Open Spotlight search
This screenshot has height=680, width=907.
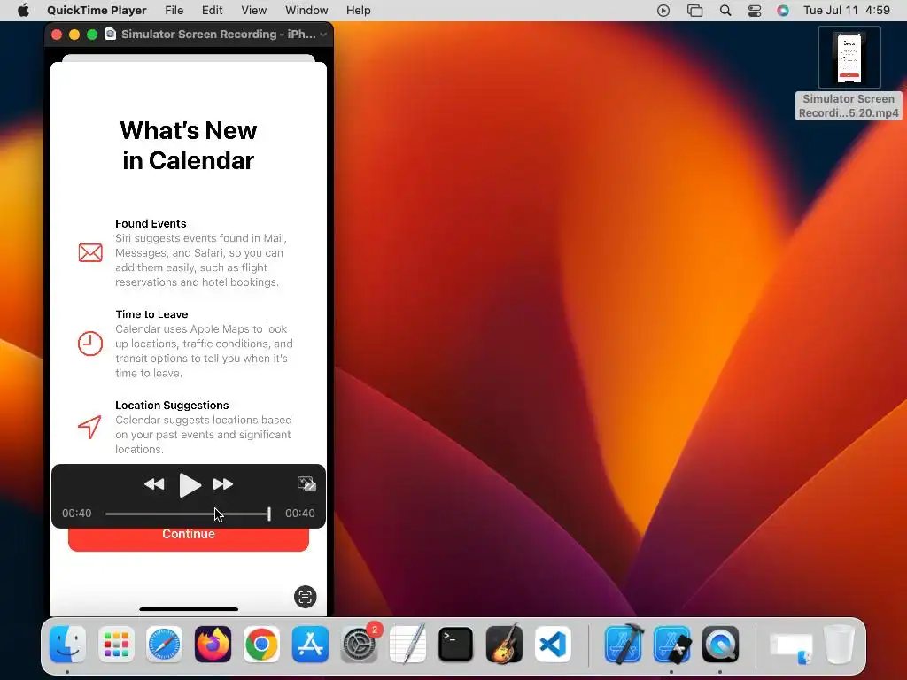tap(725, 11)
